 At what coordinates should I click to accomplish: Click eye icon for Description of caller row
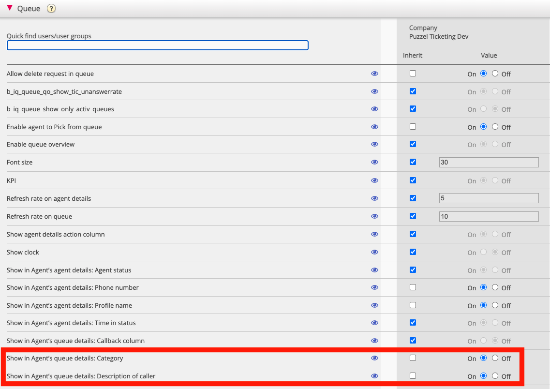tap(374, 376)
